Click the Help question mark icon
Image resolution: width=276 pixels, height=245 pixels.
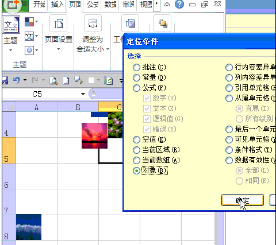click(x=179, y=4)
